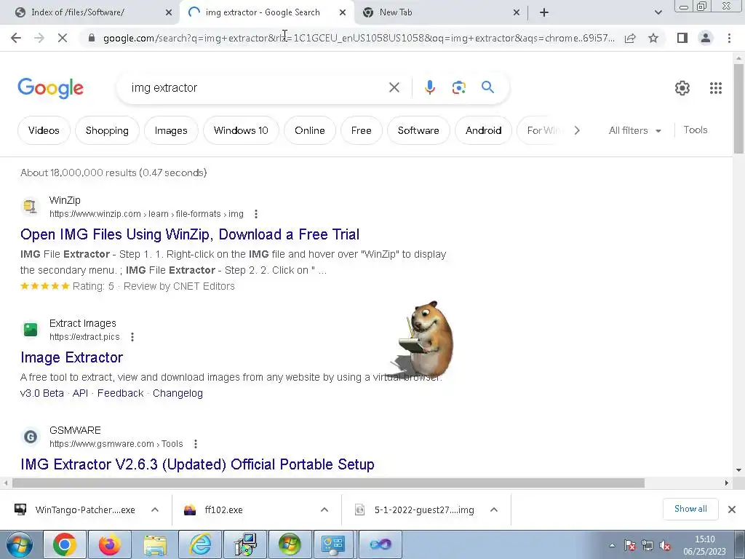Focus the browser address bar

359,38
